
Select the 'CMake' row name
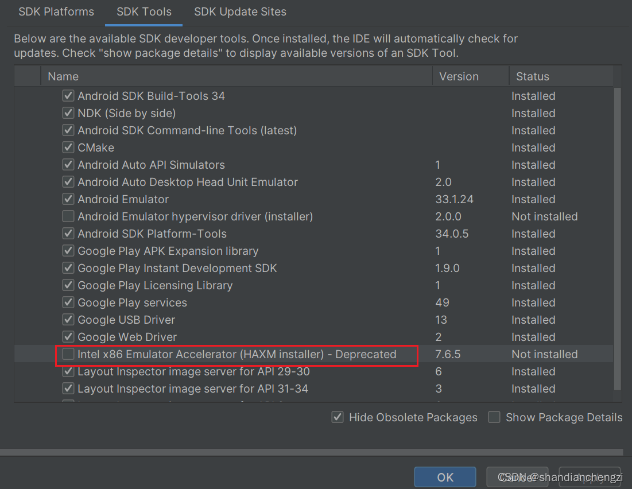coord(96,148)
